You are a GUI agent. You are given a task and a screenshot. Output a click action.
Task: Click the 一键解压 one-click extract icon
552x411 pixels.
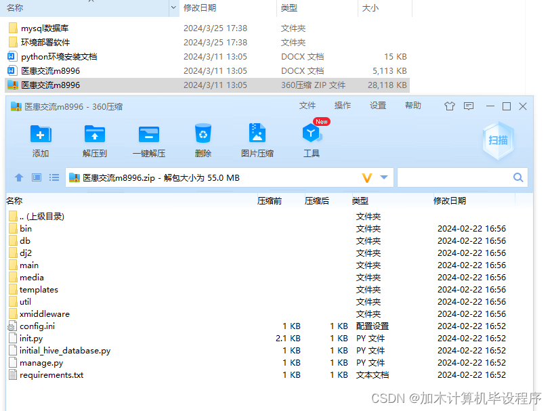coord(149,134)
